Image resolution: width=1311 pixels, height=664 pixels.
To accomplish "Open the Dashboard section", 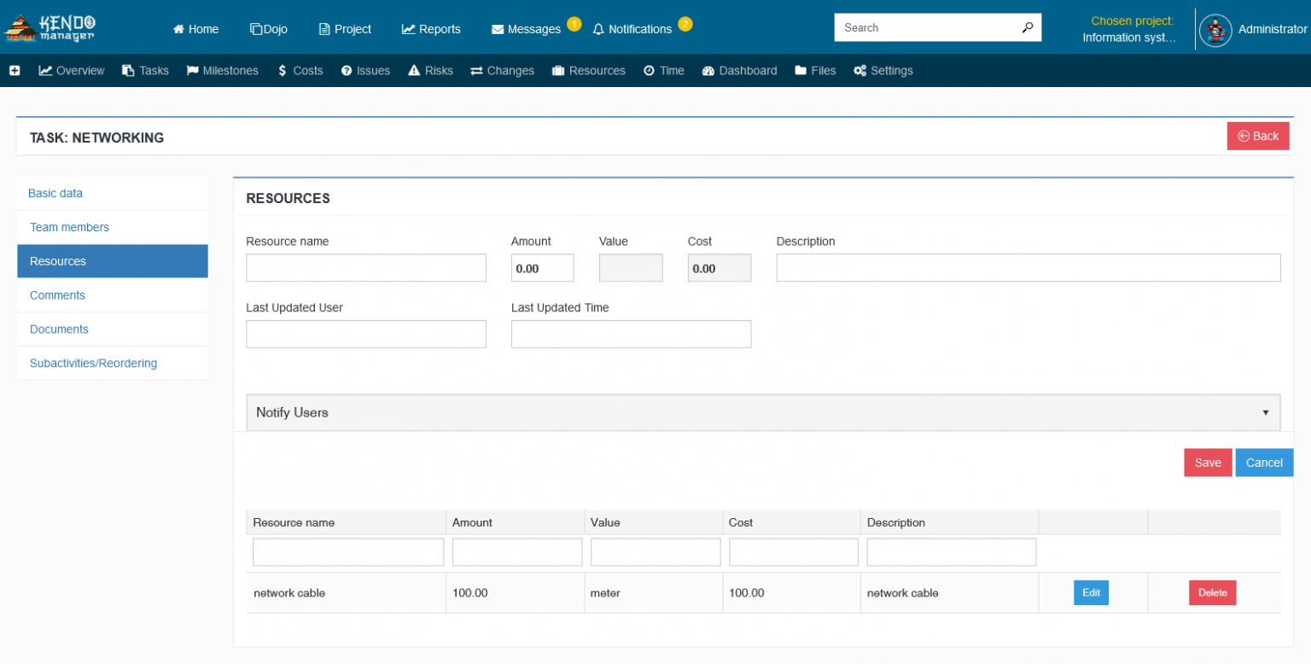I will click(x=739, y=71).
